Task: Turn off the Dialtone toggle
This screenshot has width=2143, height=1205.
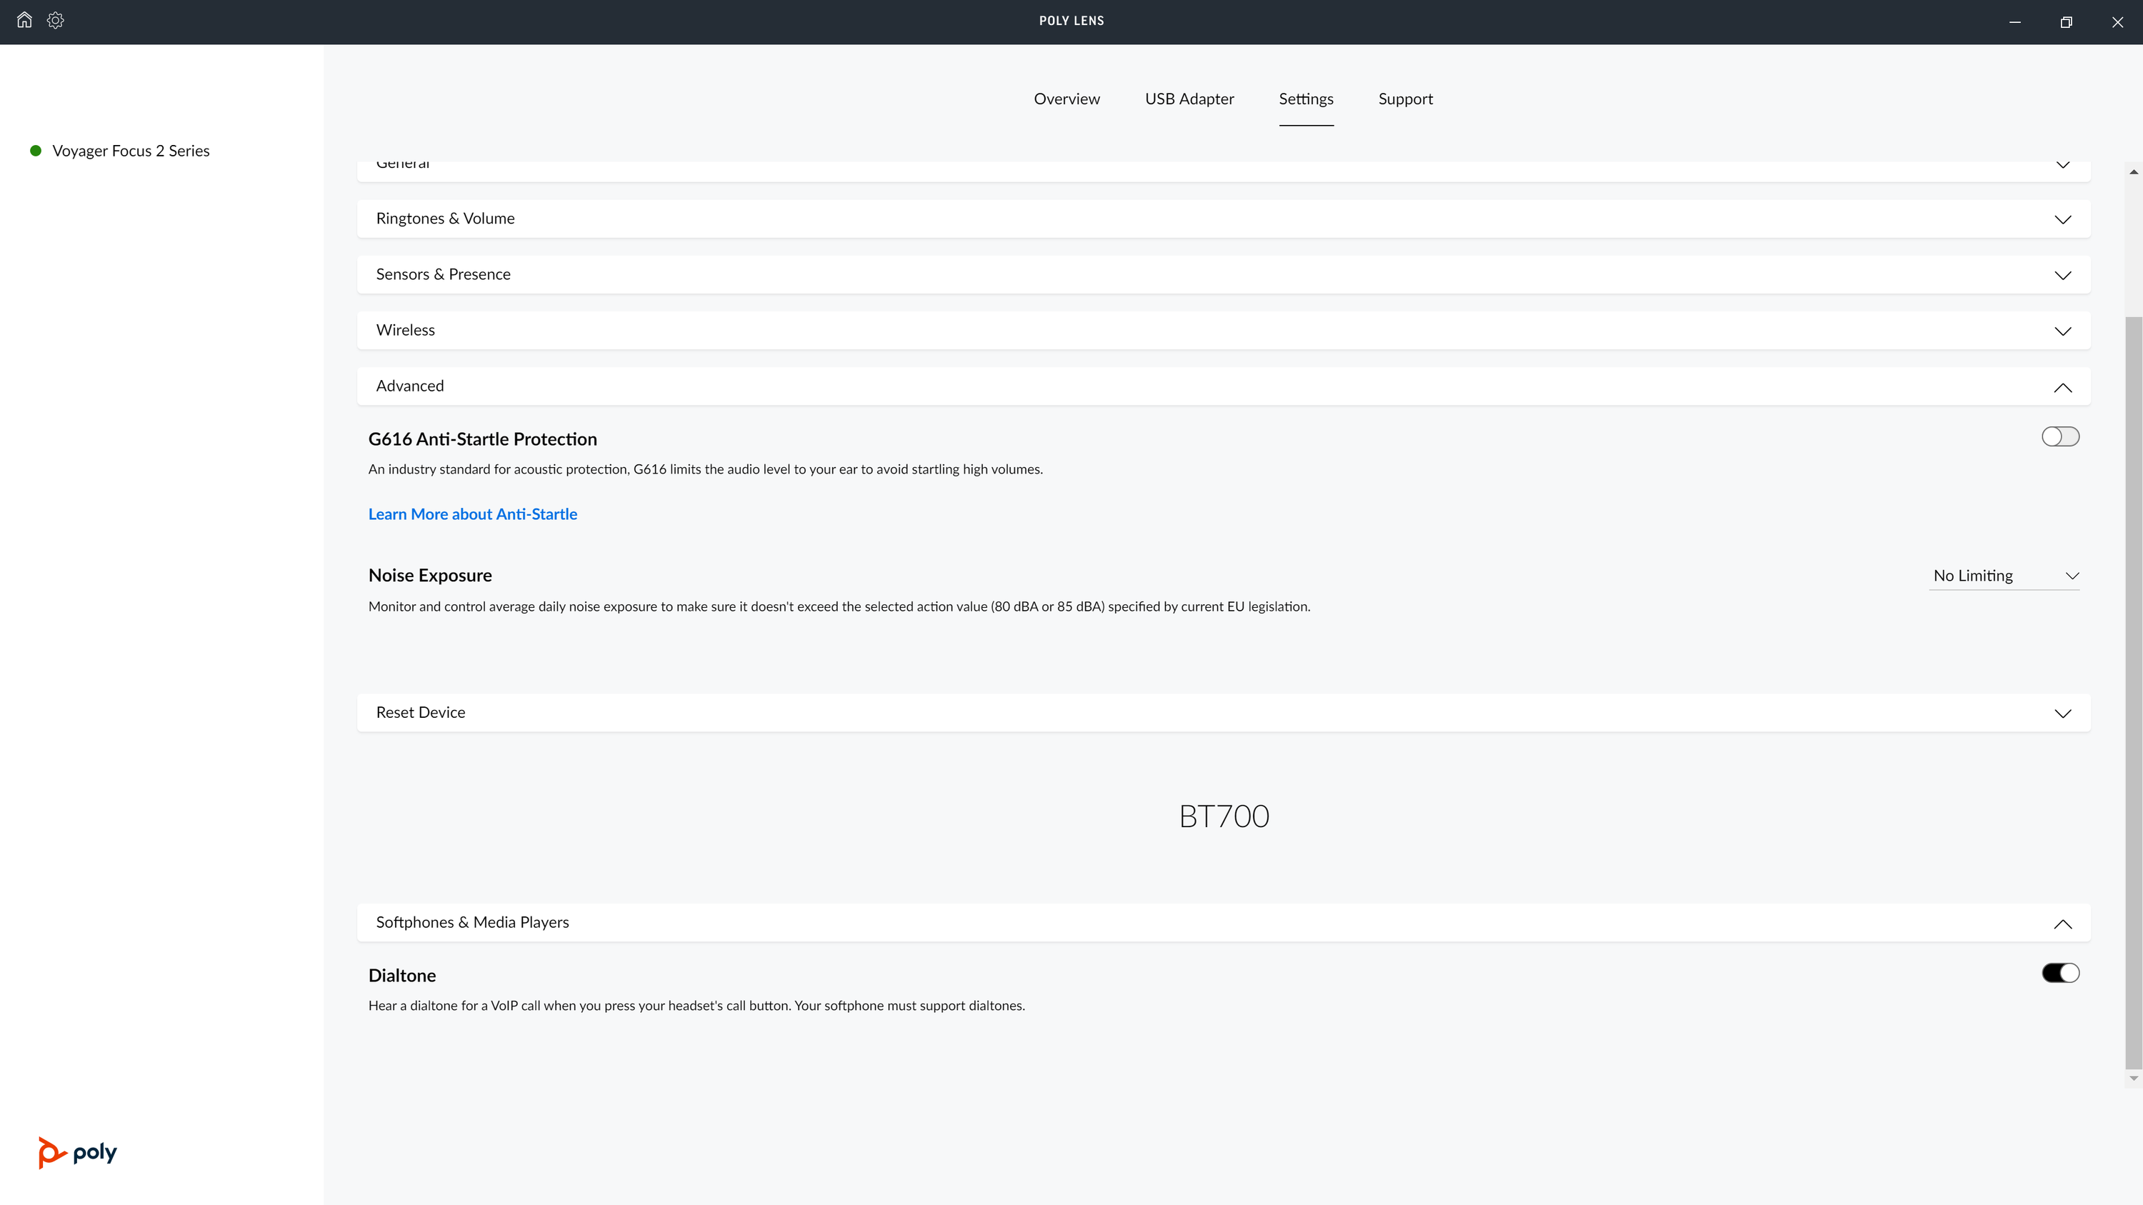Action: pyautogui.click(x=2060, y=973)
